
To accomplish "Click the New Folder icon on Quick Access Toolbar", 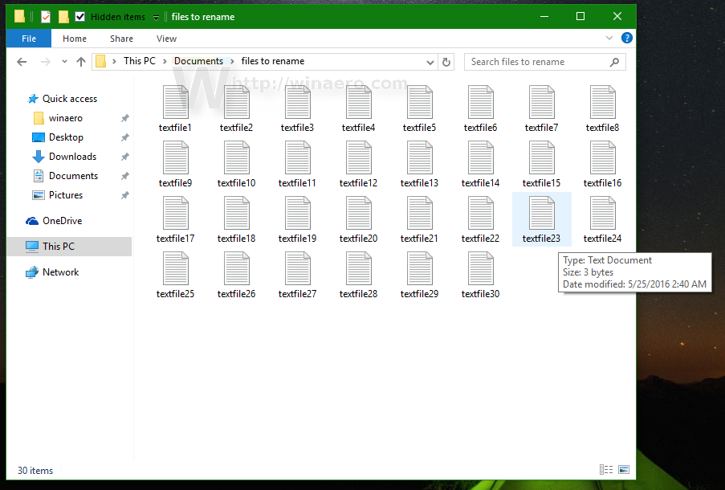I will [63, 16].
